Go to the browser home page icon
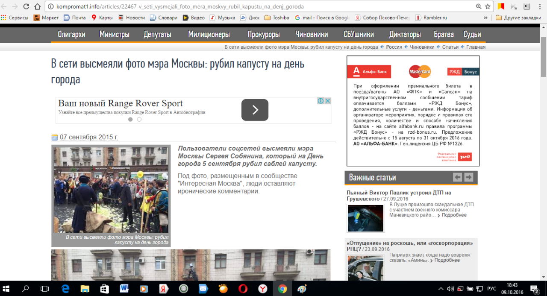This screenshot has height=296, width=547. (x=37, y=6)
